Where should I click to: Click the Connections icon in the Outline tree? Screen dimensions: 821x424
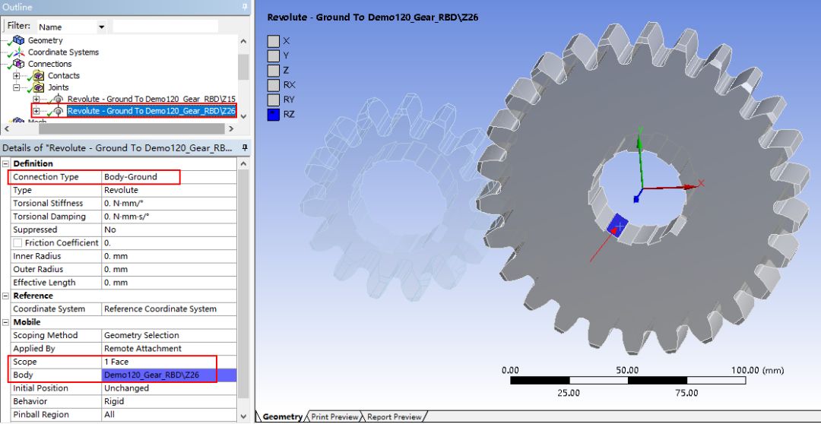click(x=19, y=64)
